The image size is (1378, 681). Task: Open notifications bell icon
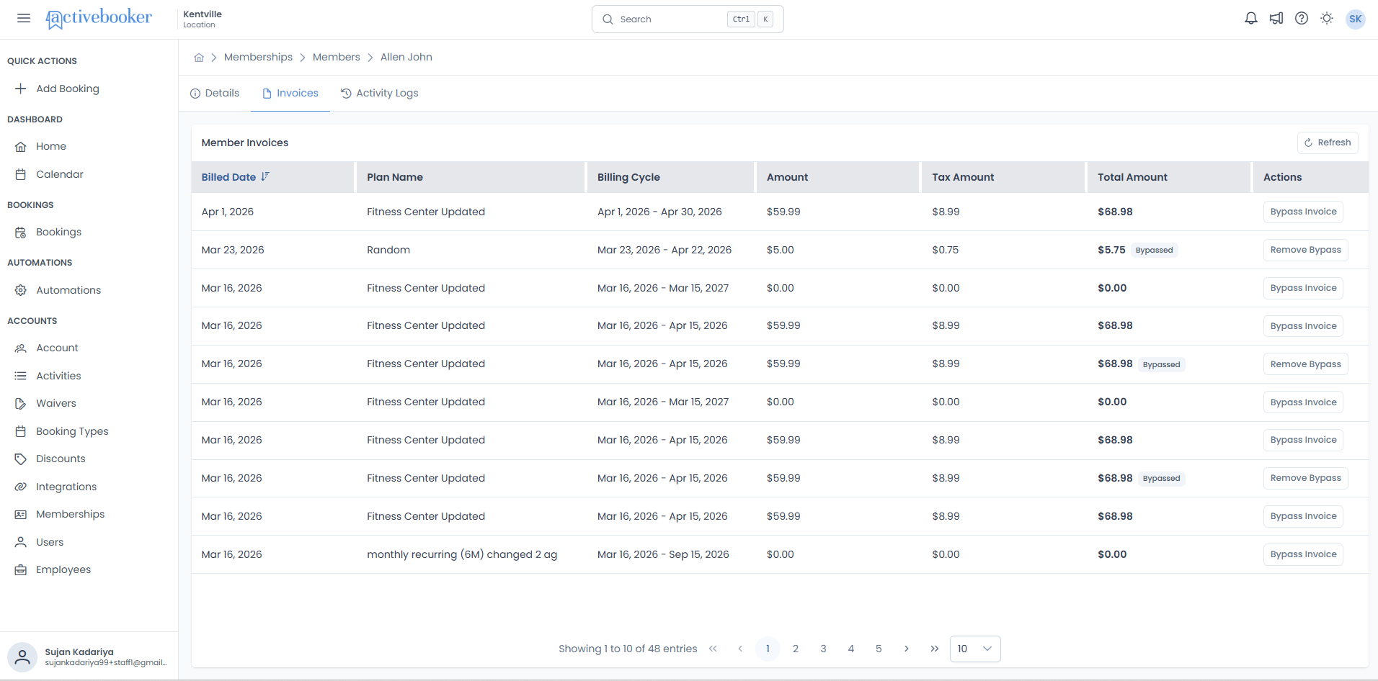1251,19
